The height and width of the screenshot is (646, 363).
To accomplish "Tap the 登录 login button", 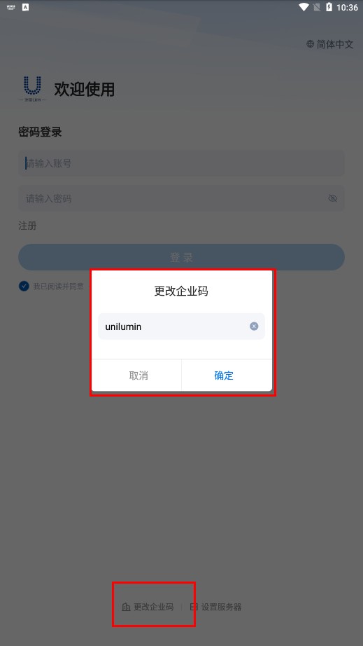I will point(181,257).
